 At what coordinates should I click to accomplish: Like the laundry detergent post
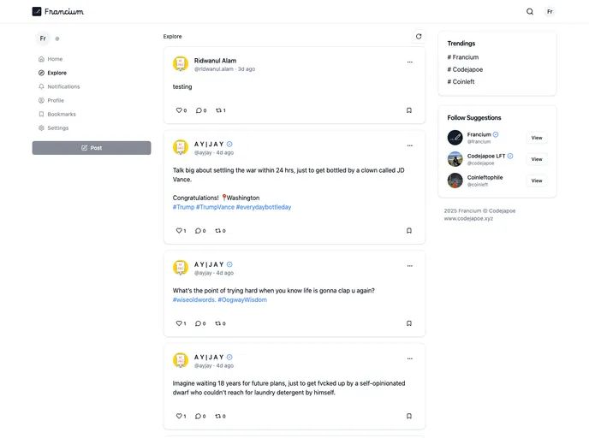point(181,417)
